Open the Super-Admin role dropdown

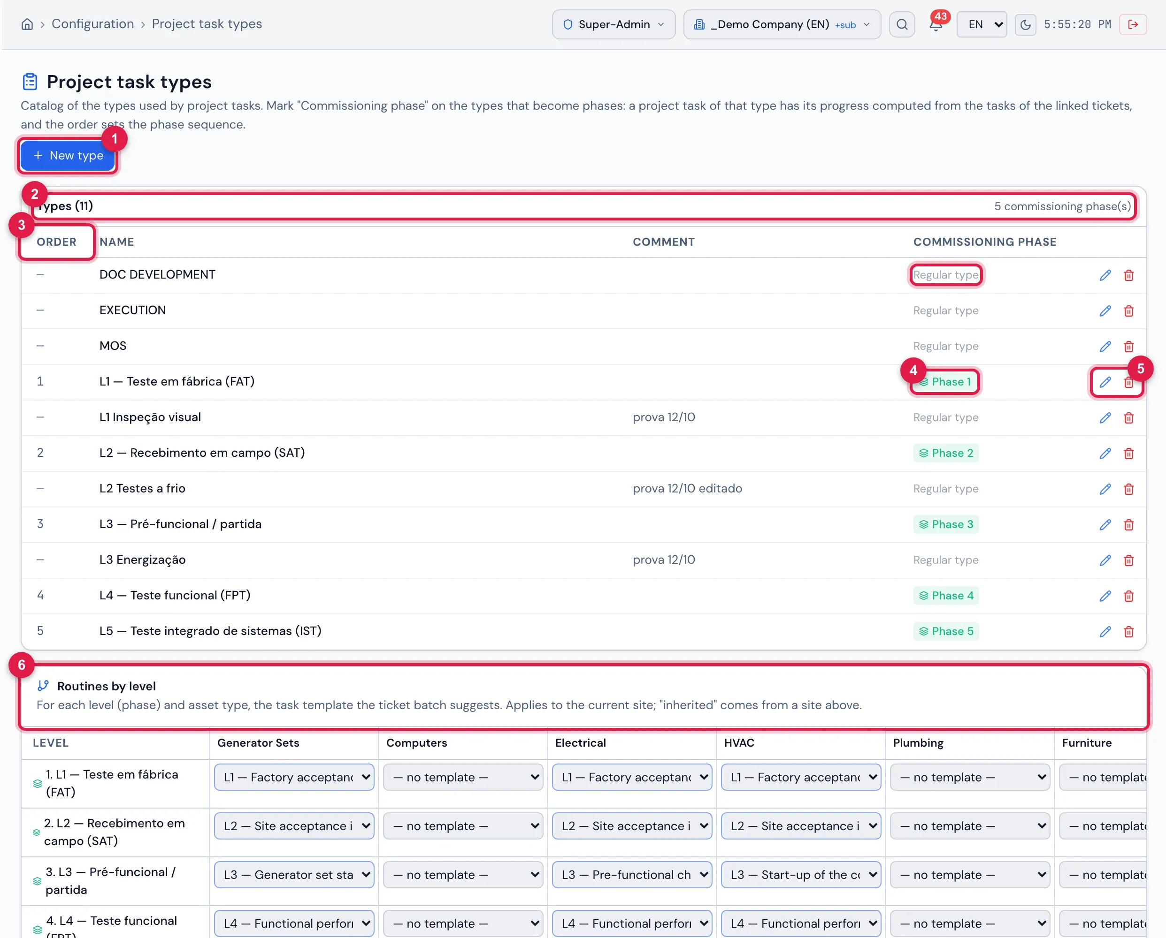coord(614,24)
